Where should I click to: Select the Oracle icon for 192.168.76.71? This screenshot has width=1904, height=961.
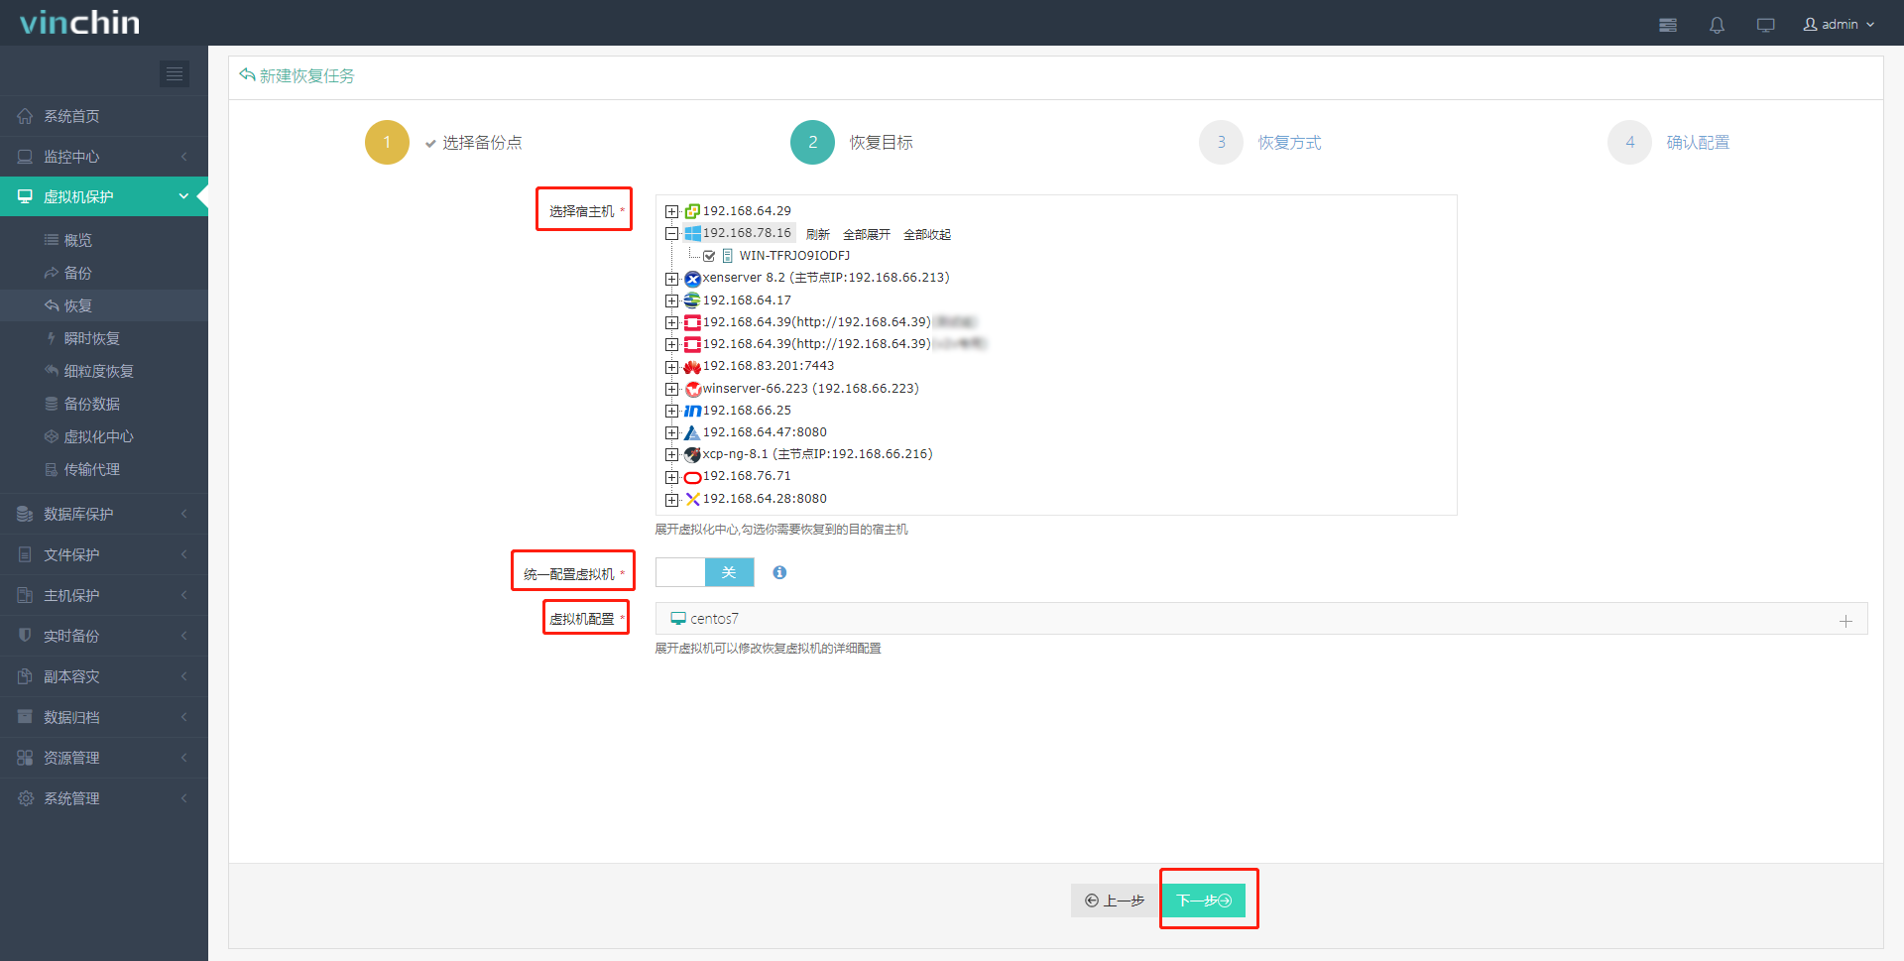click(x=692, y=477)
